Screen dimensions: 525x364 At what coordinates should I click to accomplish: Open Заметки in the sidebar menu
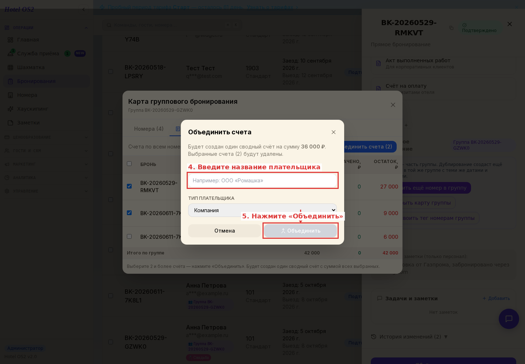[46, 123]
